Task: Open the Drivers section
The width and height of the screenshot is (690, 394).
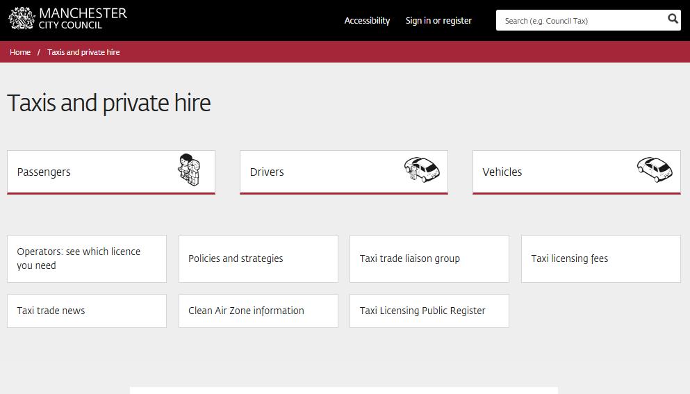Action: [344, 172]
